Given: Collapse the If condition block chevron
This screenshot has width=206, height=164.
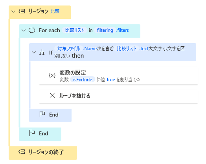Looking at the screenshot, I should click(x=34, y=53).
